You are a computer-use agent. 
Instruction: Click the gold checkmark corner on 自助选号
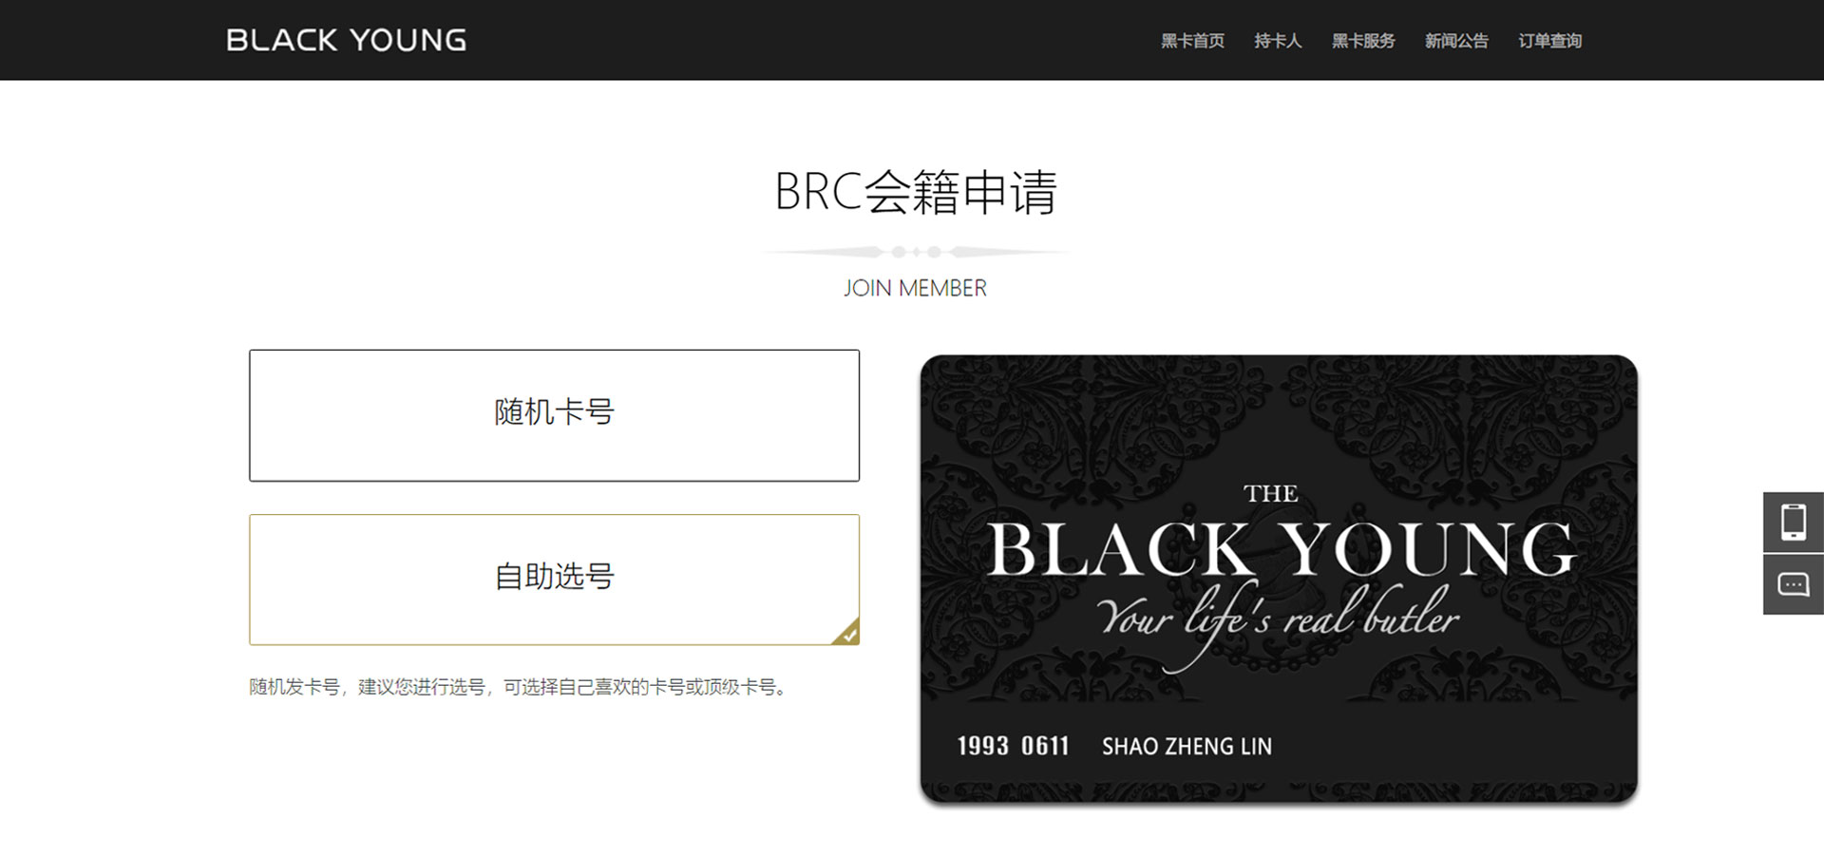tap(847, 634)
